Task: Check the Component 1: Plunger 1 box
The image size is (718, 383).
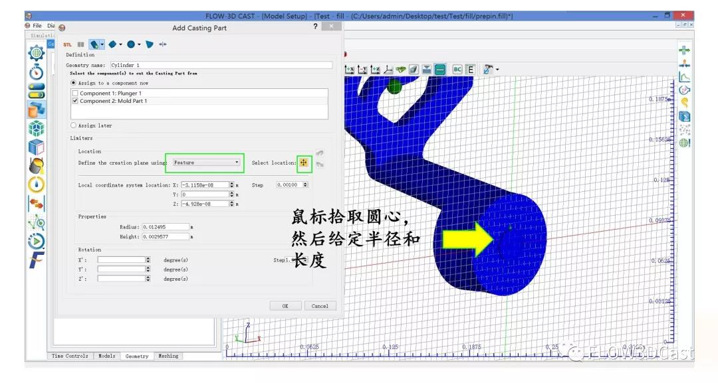Action: click(75, 94)
